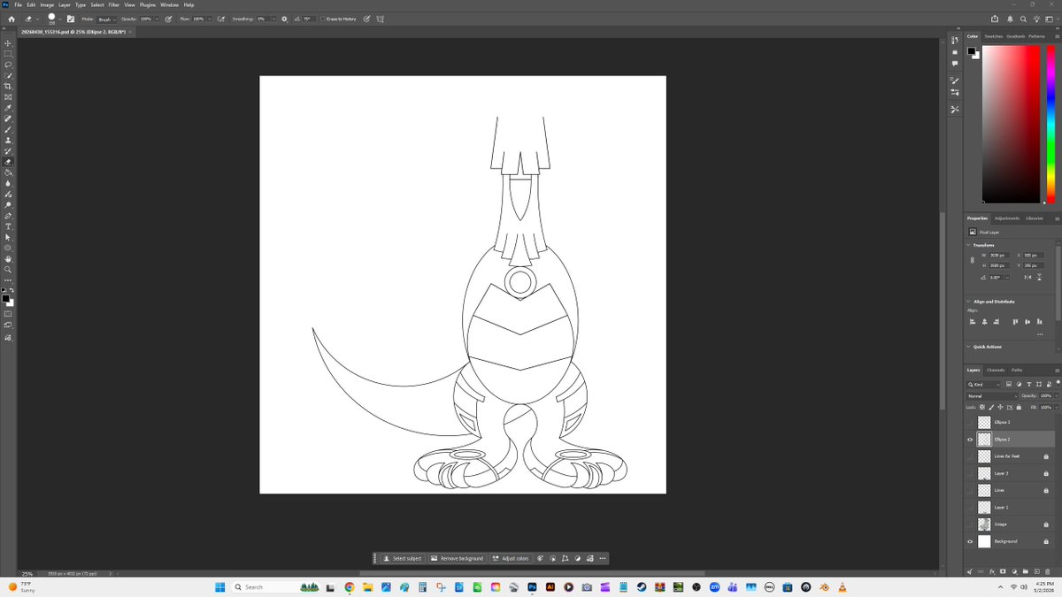Image resolution: width=1062 pixels, height=597 pixels.
Task: Show the Layer 3 layer
Action: click(970, 473)
